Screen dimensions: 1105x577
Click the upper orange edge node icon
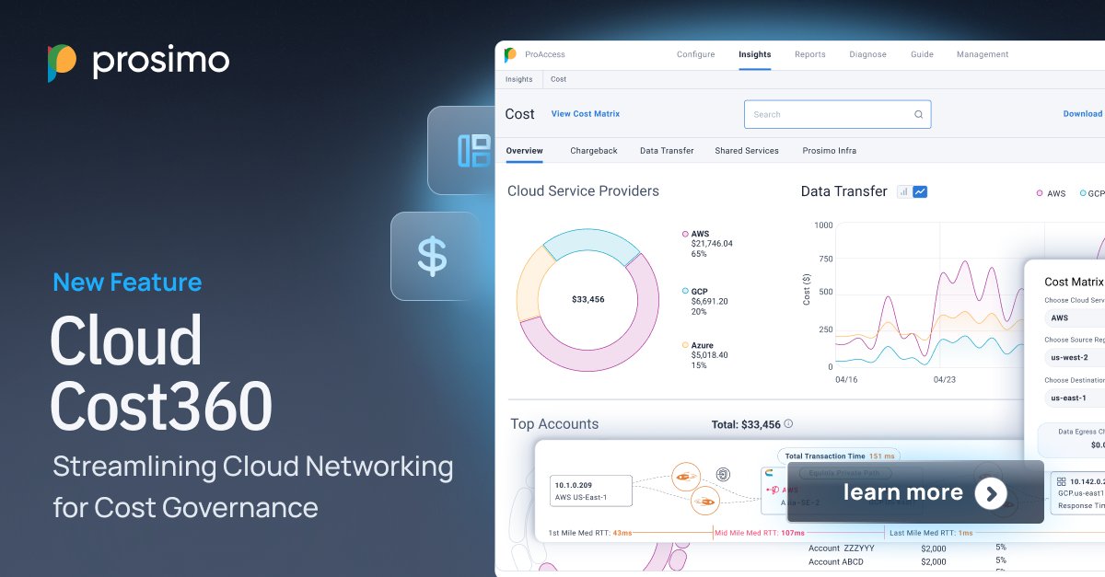click(684, 476)
